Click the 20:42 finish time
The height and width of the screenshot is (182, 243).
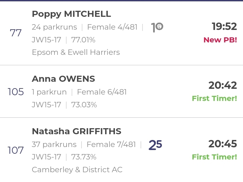tap(222, 85)
